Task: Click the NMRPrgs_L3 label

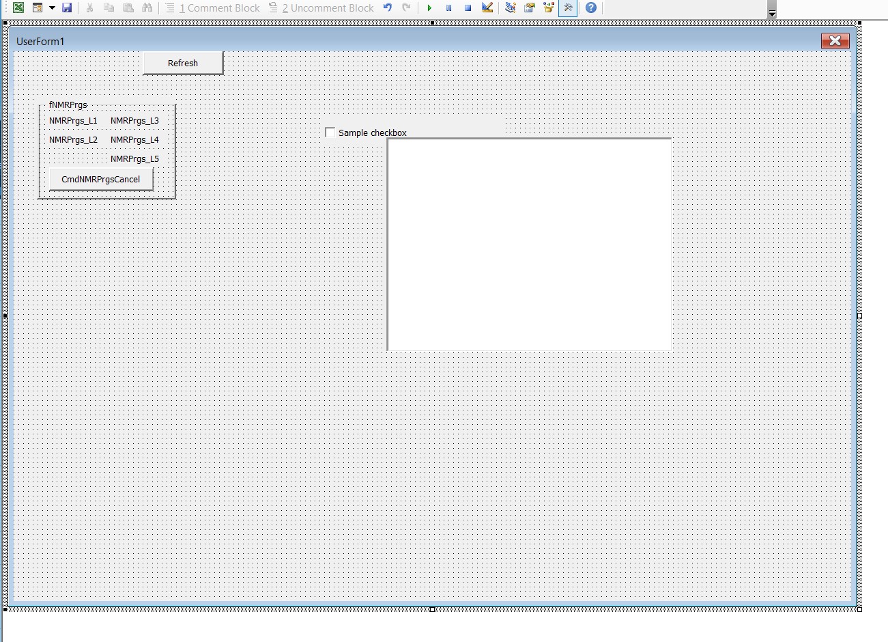Action: 134,121
